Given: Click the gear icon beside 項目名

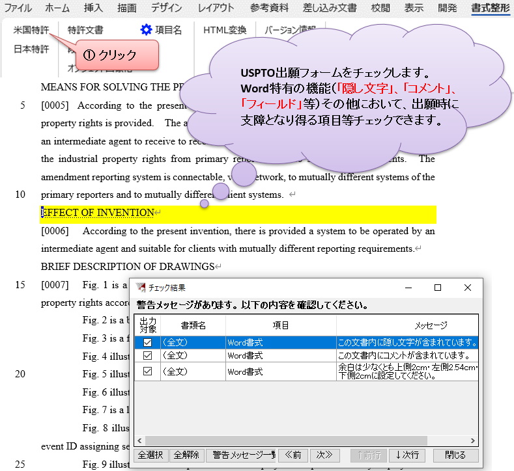Looking at the screenshot, I should 146,30.
